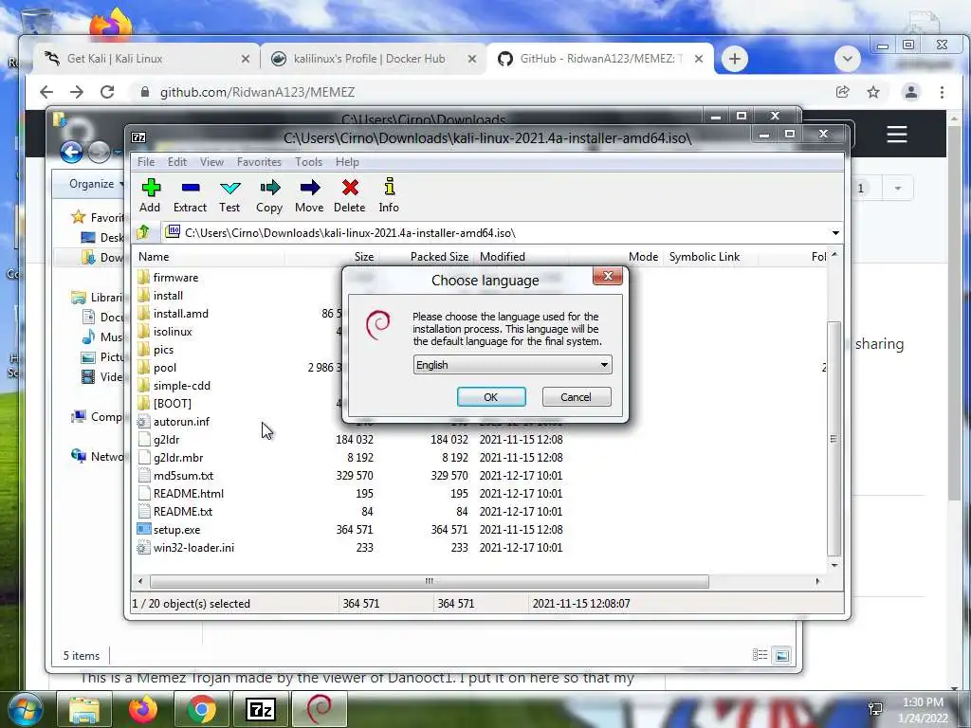The image size is (971, 728).
Task: Open the File menu in 7-Zip
Action: click(146, 161)
